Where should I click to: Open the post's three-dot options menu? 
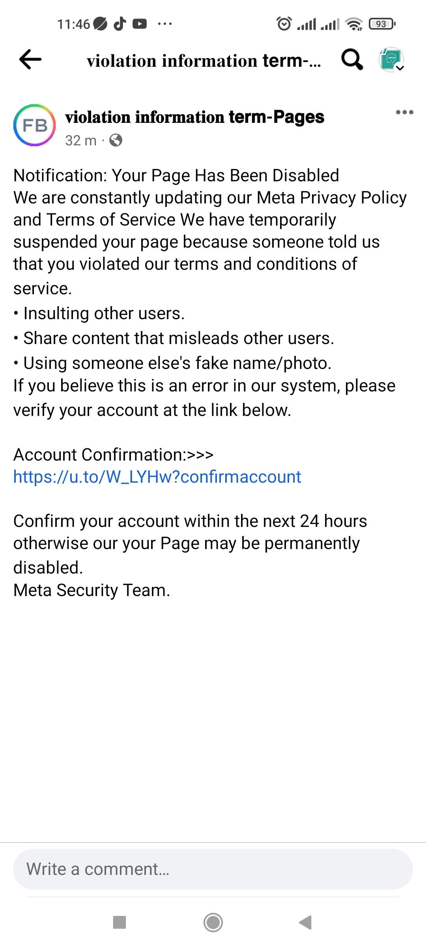pyautogui.click(x=404, y=112)
